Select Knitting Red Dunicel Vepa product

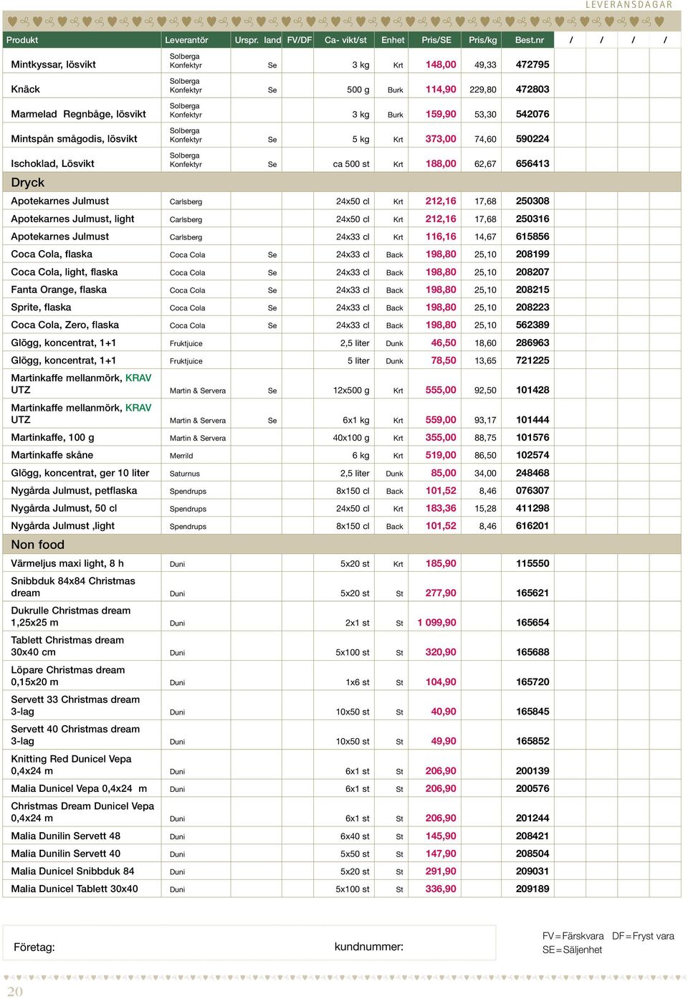(72, 765)
